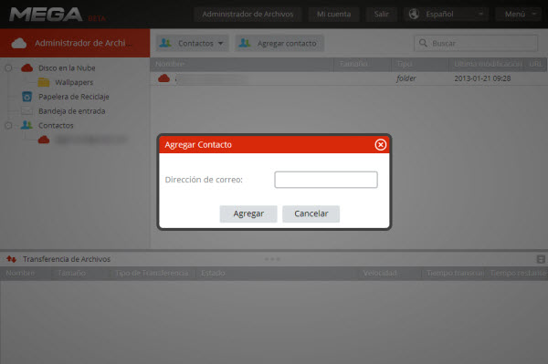Open Papelera de Reciclaje in tree

[74, 97]
